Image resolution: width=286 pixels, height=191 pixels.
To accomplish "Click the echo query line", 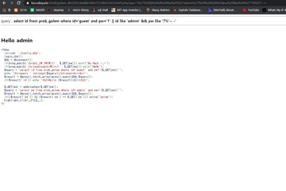I will pyautogui.click(x=46, y=73).
